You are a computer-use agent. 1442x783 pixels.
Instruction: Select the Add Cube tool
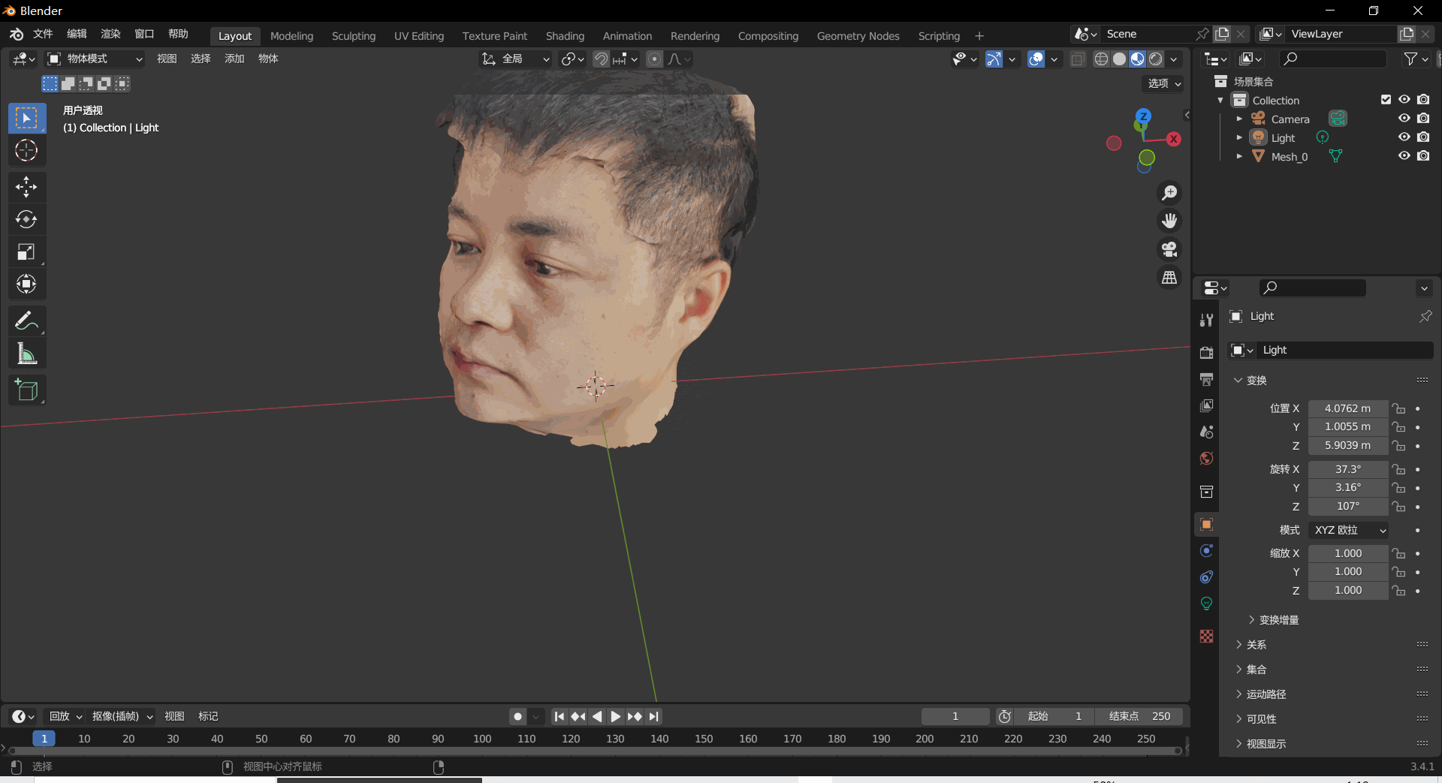(x=27, y=390)
